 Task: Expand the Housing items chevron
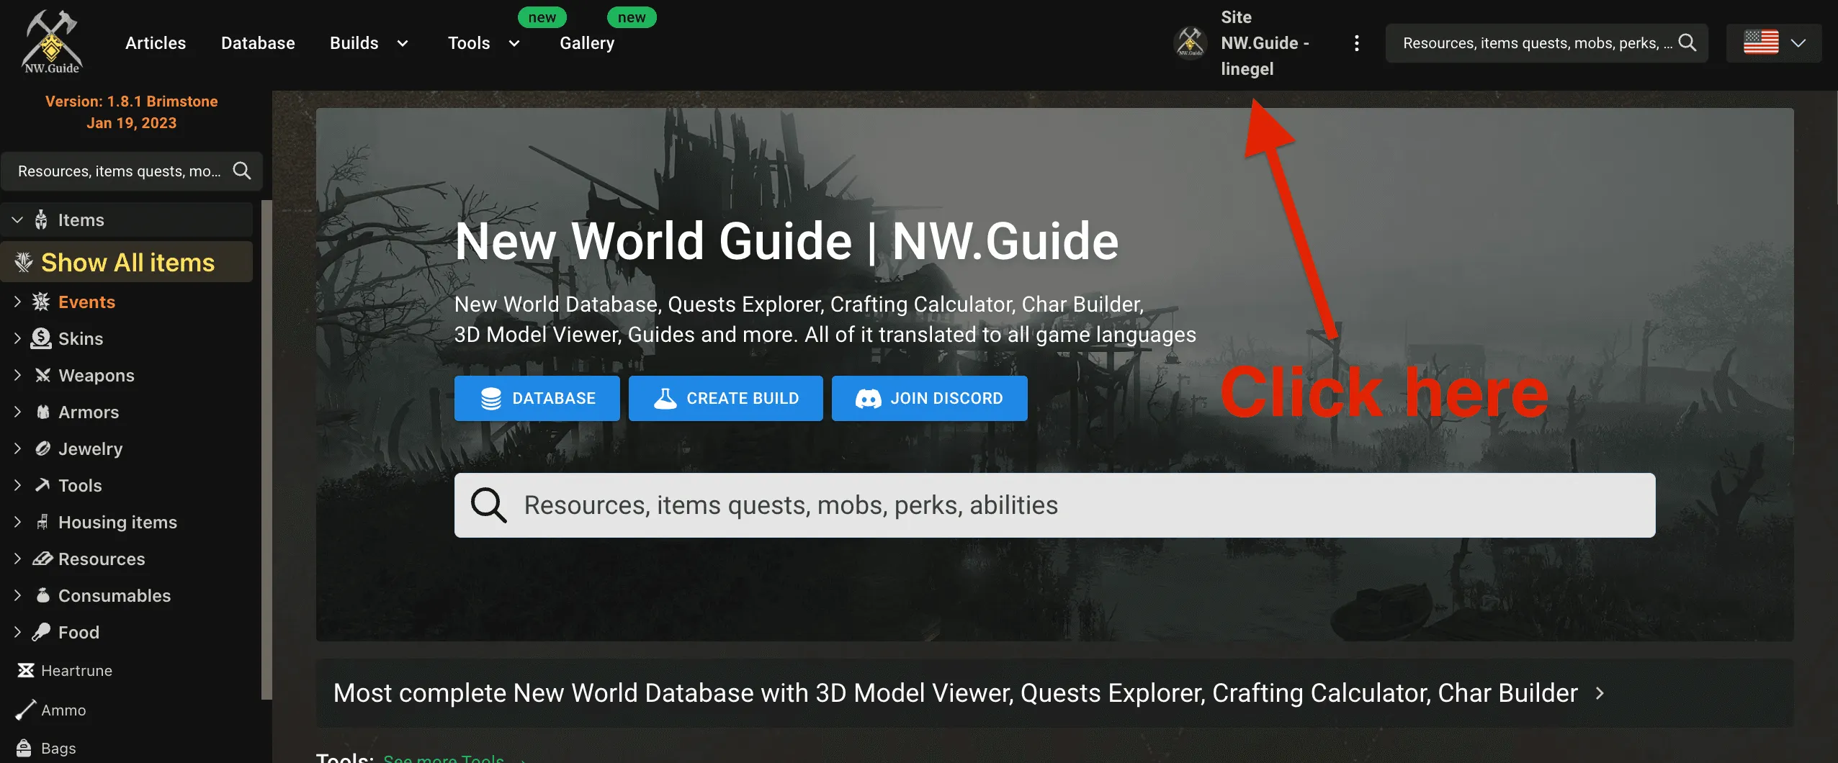(17, 522)
